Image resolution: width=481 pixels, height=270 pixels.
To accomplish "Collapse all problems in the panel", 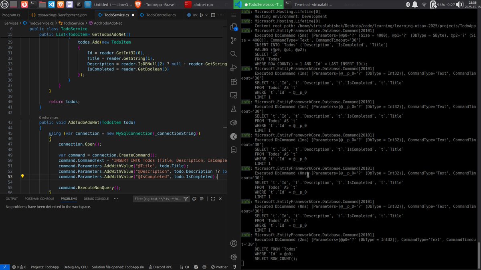I will click(x=194, y=199).
